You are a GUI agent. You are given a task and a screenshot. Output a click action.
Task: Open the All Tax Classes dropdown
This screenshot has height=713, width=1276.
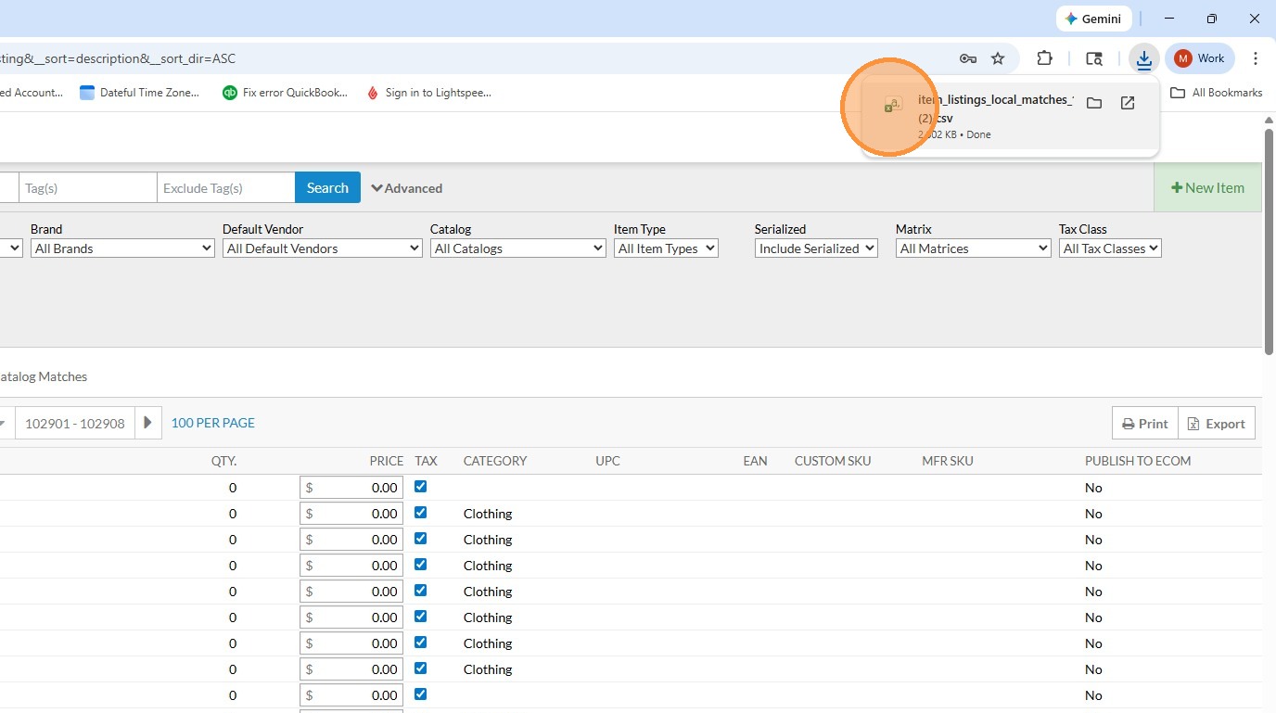(x=1110, y=248)
